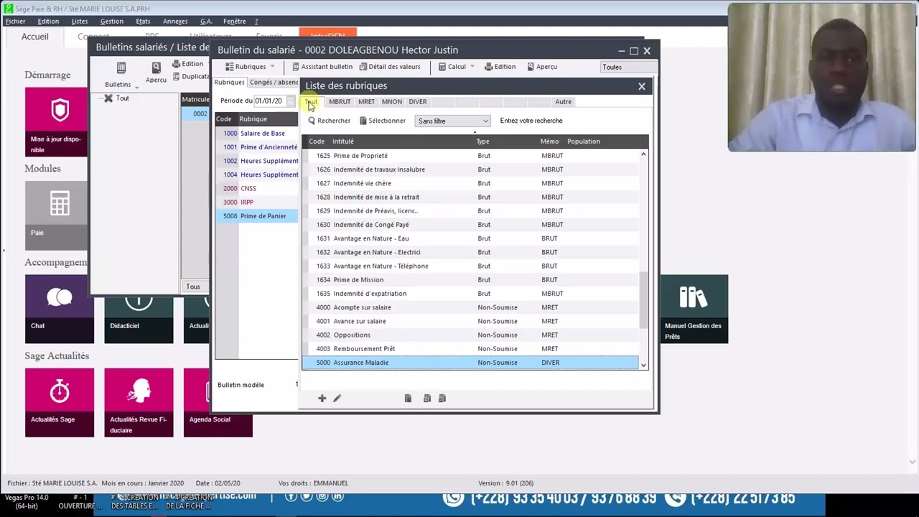Screen dimensions: 919x517
Task: Open the Assistant bulletin tool
Action: coord(322,67)
